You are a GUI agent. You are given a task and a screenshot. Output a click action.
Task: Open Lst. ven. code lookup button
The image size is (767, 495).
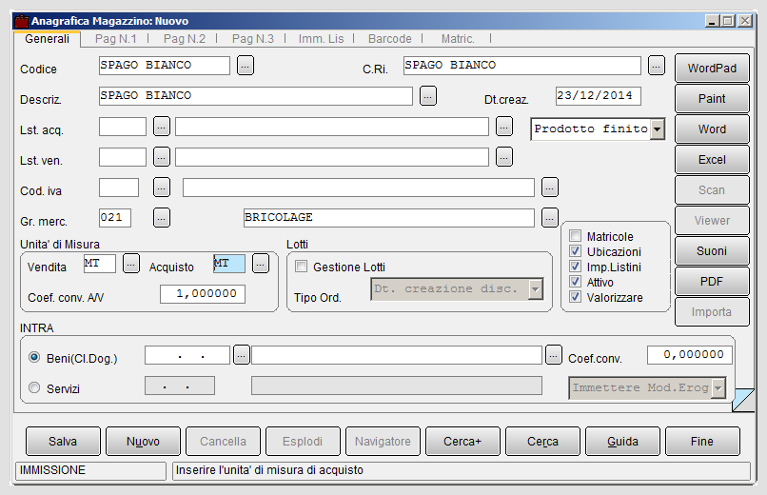point(162,157)
